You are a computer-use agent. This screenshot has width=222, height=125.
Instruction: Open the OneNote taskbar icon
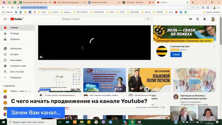[x=139, y=122]
